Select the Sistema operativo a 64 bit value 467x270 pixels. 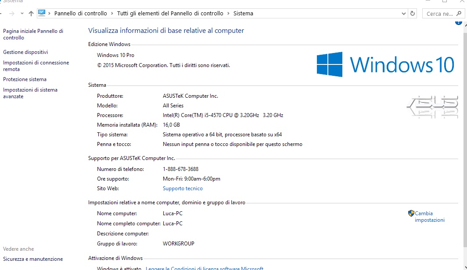pyautogui.click(x=222, y=135)
